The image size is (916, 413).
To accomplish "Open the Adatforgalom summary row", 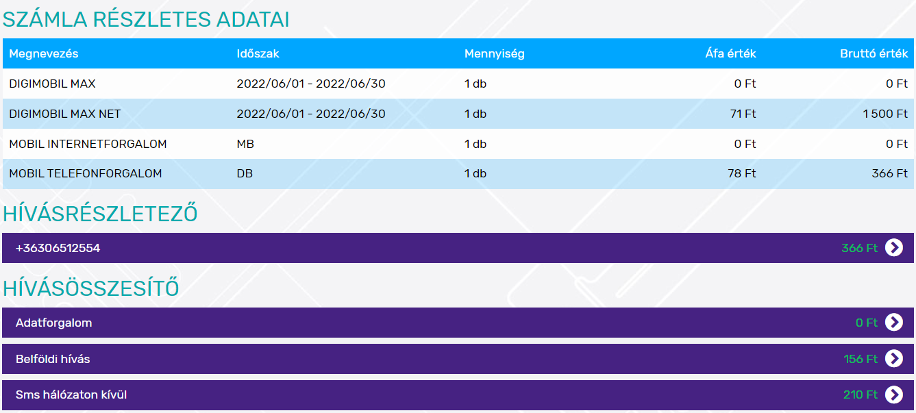I will pos(458,323).
